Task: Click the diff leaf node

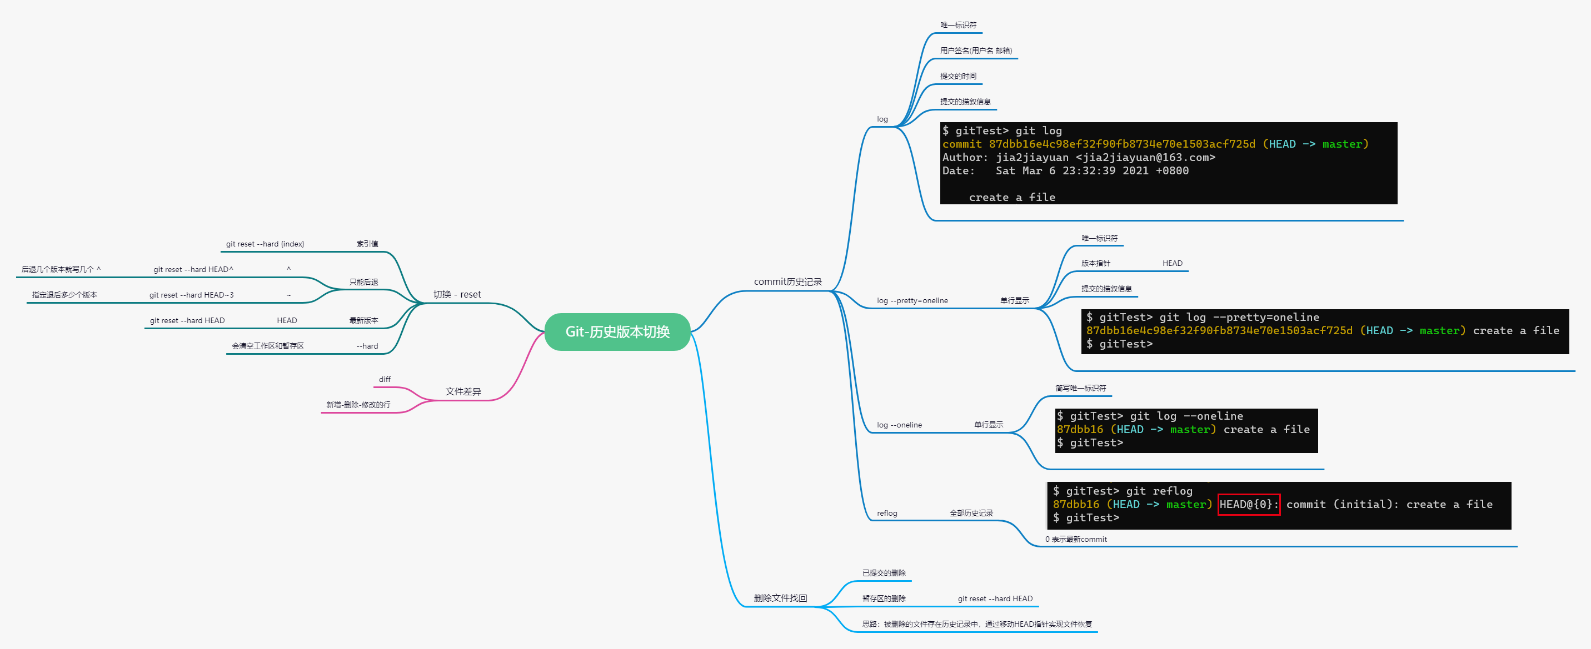Action: tap(384, 379)
